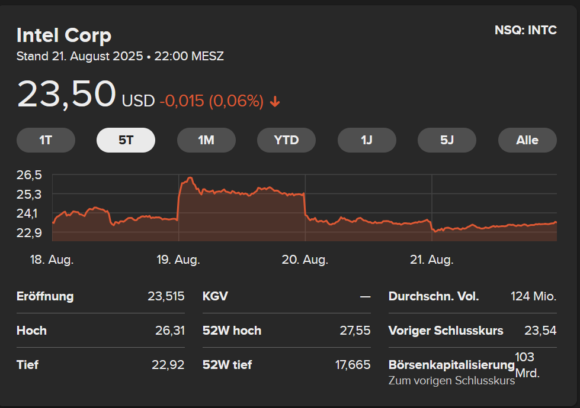Show the Alle chart range
This screenshot has width=580, height=408.
click(x=527, y=140)
